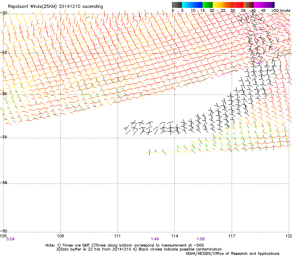Click the -60 latitude axis label
The height and width of the screenshot is (256, 292).
point(4,231)
